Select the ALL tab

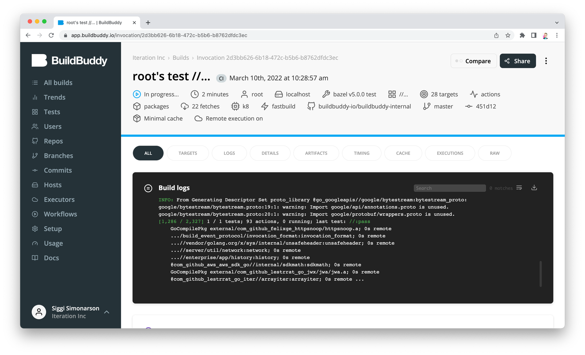148,153
